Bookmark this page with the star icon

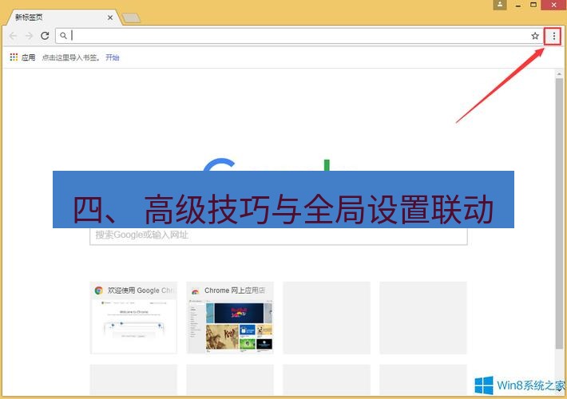pos(535,36)
